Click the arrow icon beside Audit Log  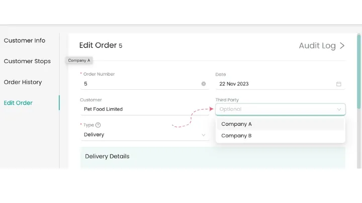pos(342,46)
